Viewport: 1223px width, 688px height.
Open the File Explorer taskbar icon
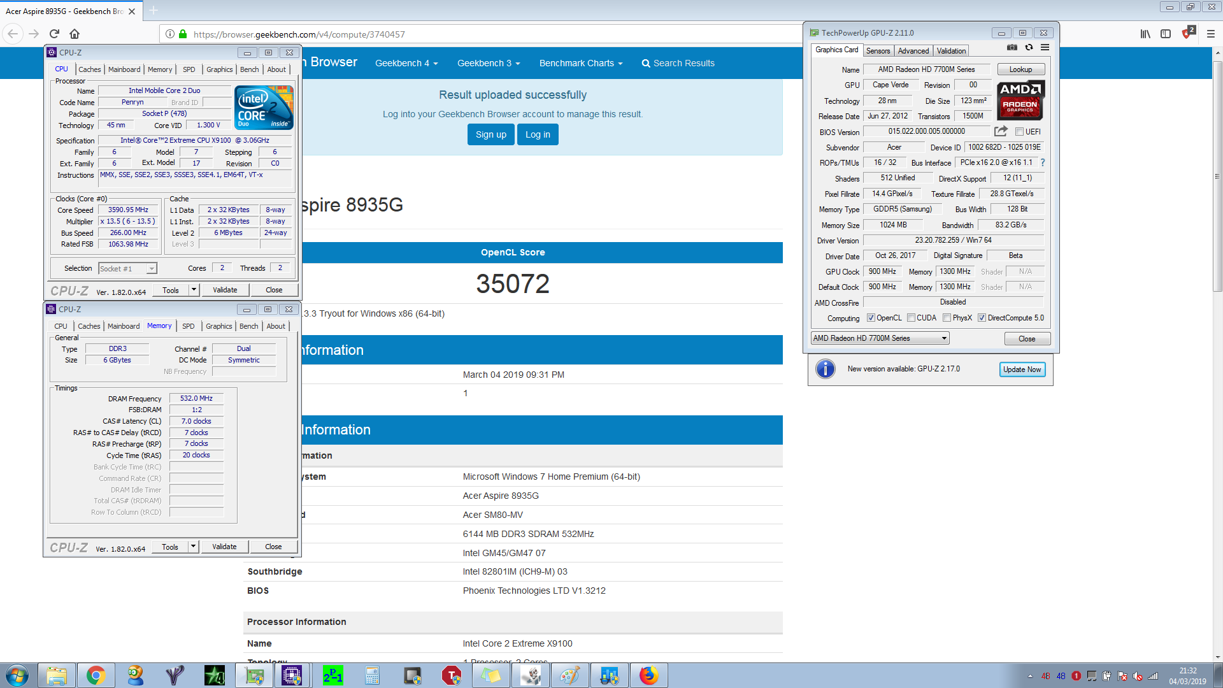[57, 675]
